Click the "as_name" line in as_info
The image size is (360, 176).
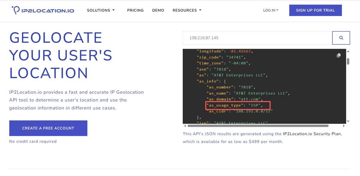248,93
